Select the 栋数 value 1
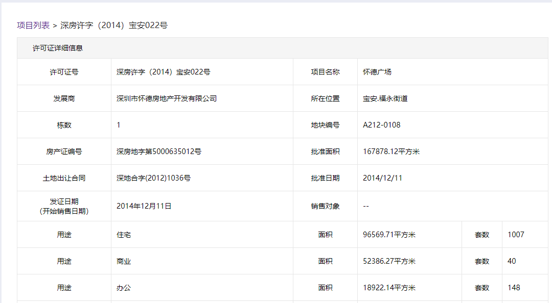 click(x=119, y=125)
